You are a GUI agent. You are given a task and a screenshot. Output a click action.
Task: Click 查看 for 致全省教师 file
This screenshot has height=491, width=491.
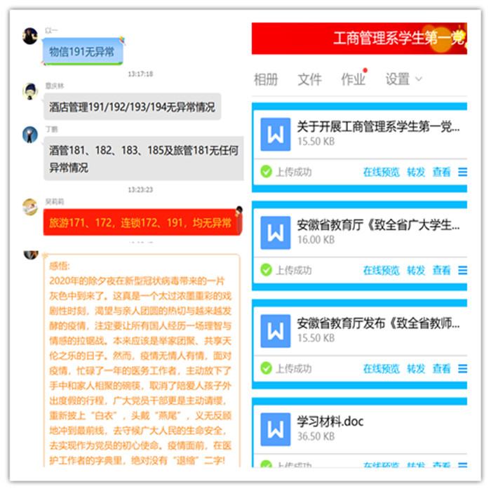click(441, 368)
